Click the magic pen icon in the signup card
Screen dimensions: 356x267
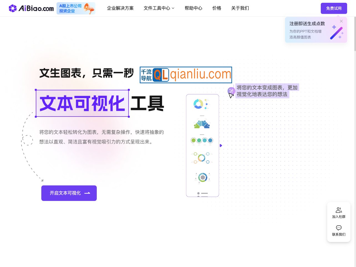tap(336, 33)
